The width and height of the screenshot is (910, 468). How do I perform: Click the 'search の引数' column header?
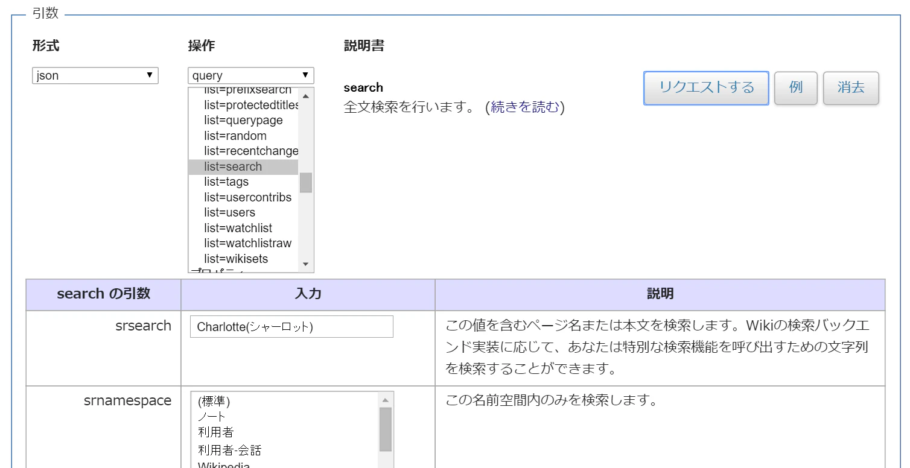pos(103,294)
